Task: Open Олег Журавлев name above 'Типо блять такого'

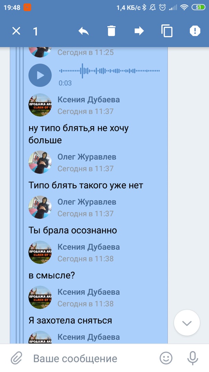Action: click(x=87, y=157)
